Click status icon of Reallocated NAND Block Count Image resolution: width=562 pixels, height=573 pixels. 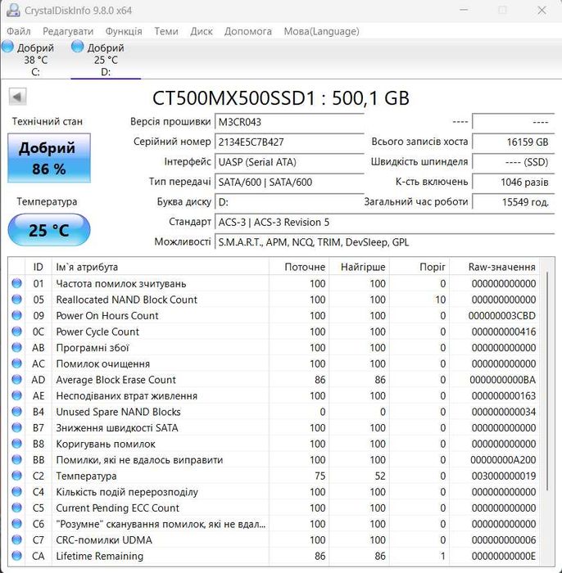(x=17, y=300)
